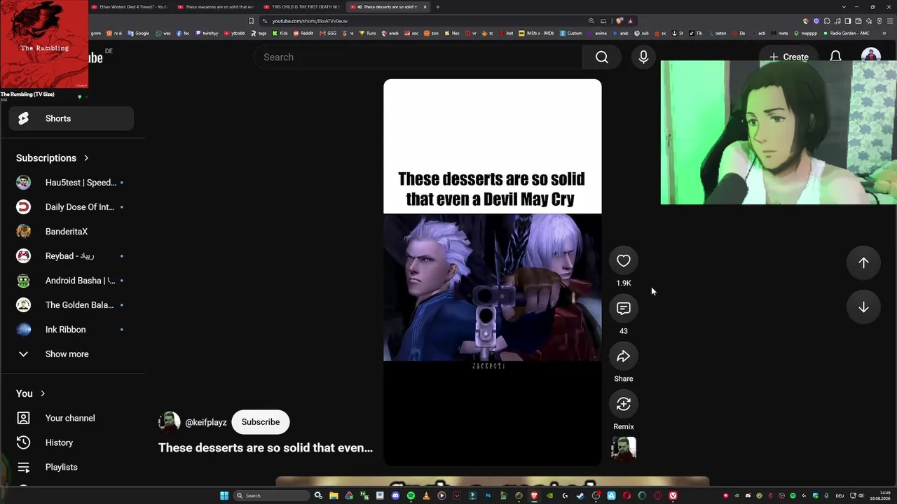Open Daily Dose Of Internet channel
897x504 pixels.
click(71, 207)
